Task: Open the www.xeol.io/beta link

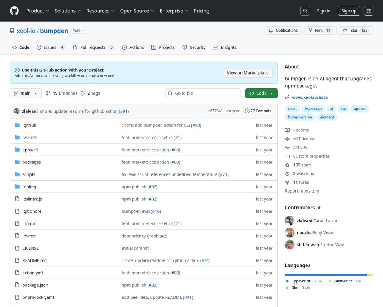Action: click(310, 97)
